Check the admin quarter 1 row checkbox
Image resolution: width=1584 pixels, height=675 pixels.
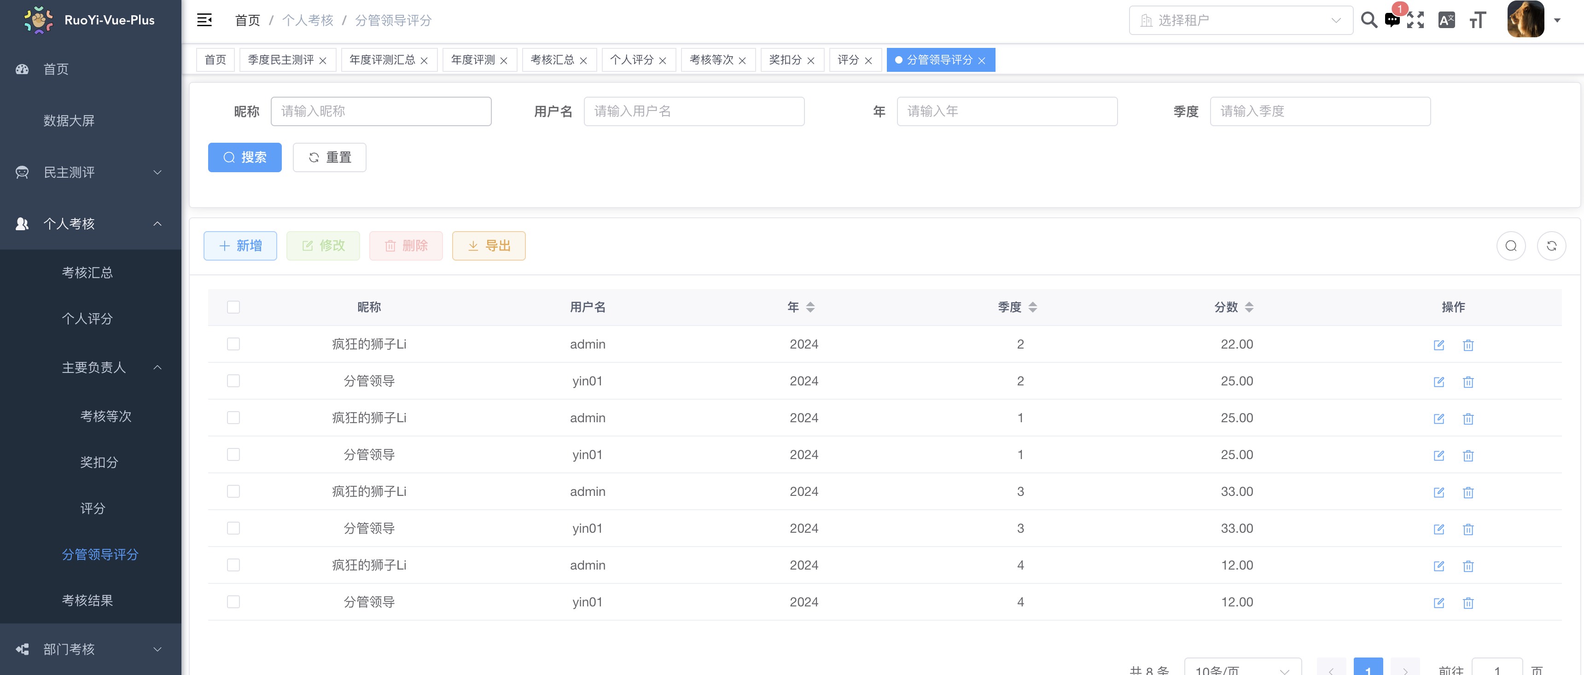tap(233, 418)
